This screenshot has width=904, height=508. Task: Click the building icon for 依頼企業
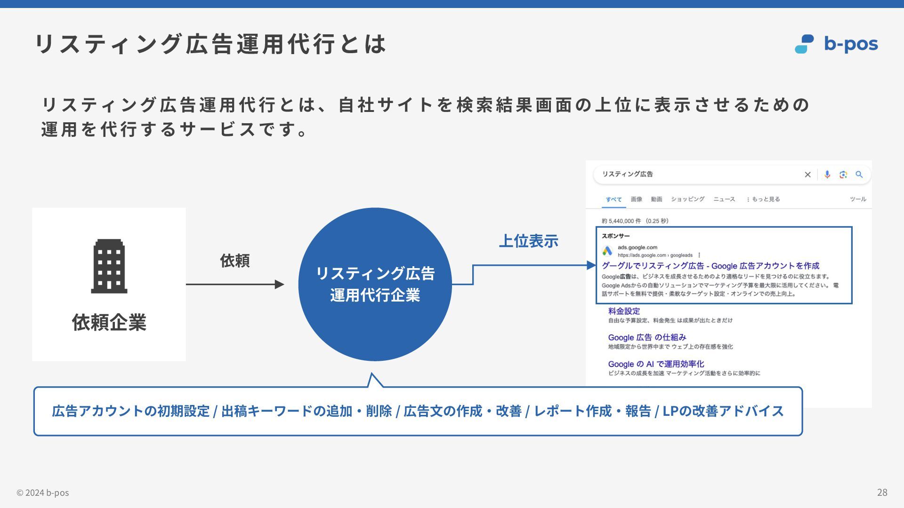tap(109, 266)
